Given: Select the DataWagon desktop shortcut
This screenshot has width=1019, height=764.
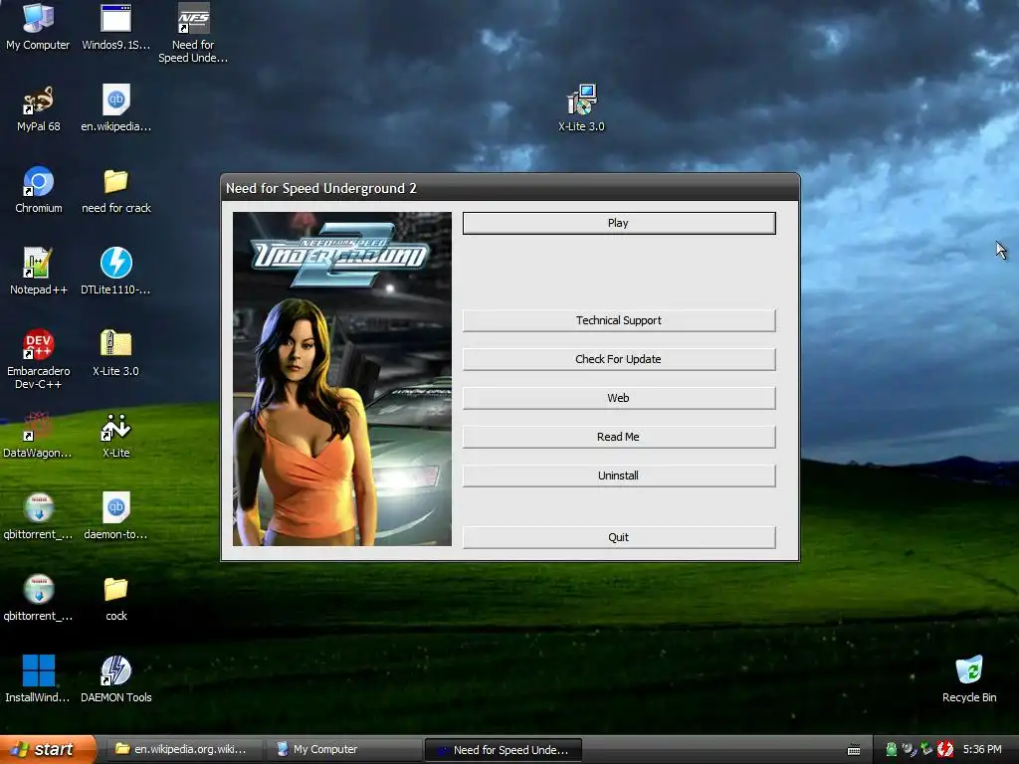Looking at the screenshot, I should (x=38, y=435).
